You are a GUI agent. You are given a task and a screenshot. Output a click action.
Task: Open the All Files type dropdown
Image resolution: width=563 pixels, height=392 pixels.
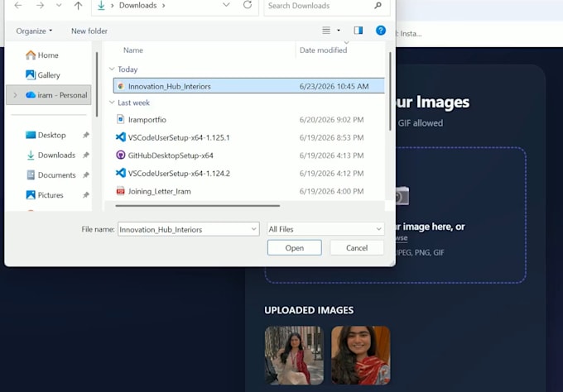(325, 229)
